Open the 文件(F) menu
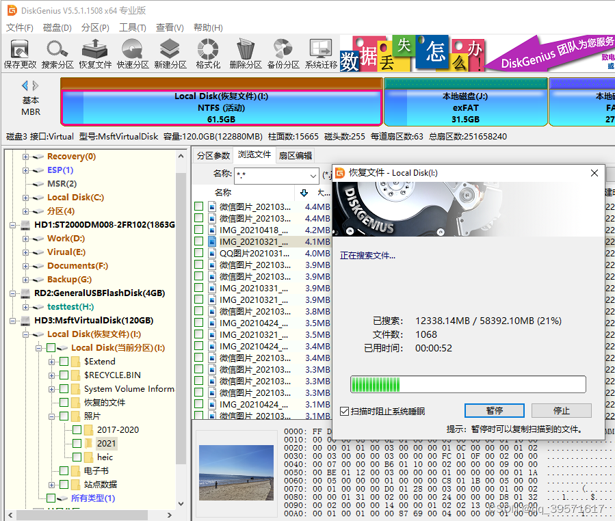Viewport: 615px width, 521px height. click(x=20, y=28)
